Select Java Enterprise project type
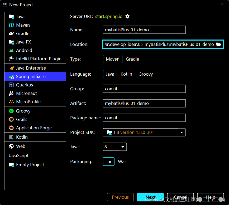 (31, 68)
